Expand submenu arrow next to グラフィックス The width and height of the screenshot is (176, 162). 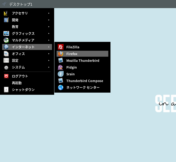(x=49, y=33)
